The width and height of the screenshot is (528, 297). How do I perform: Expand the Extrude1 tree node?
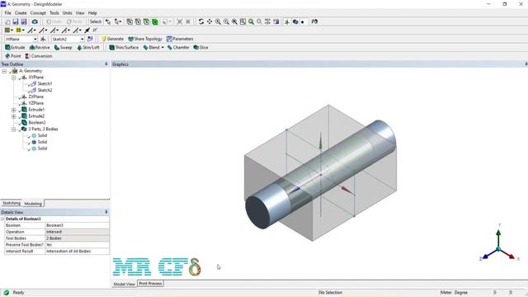[14, 110]
